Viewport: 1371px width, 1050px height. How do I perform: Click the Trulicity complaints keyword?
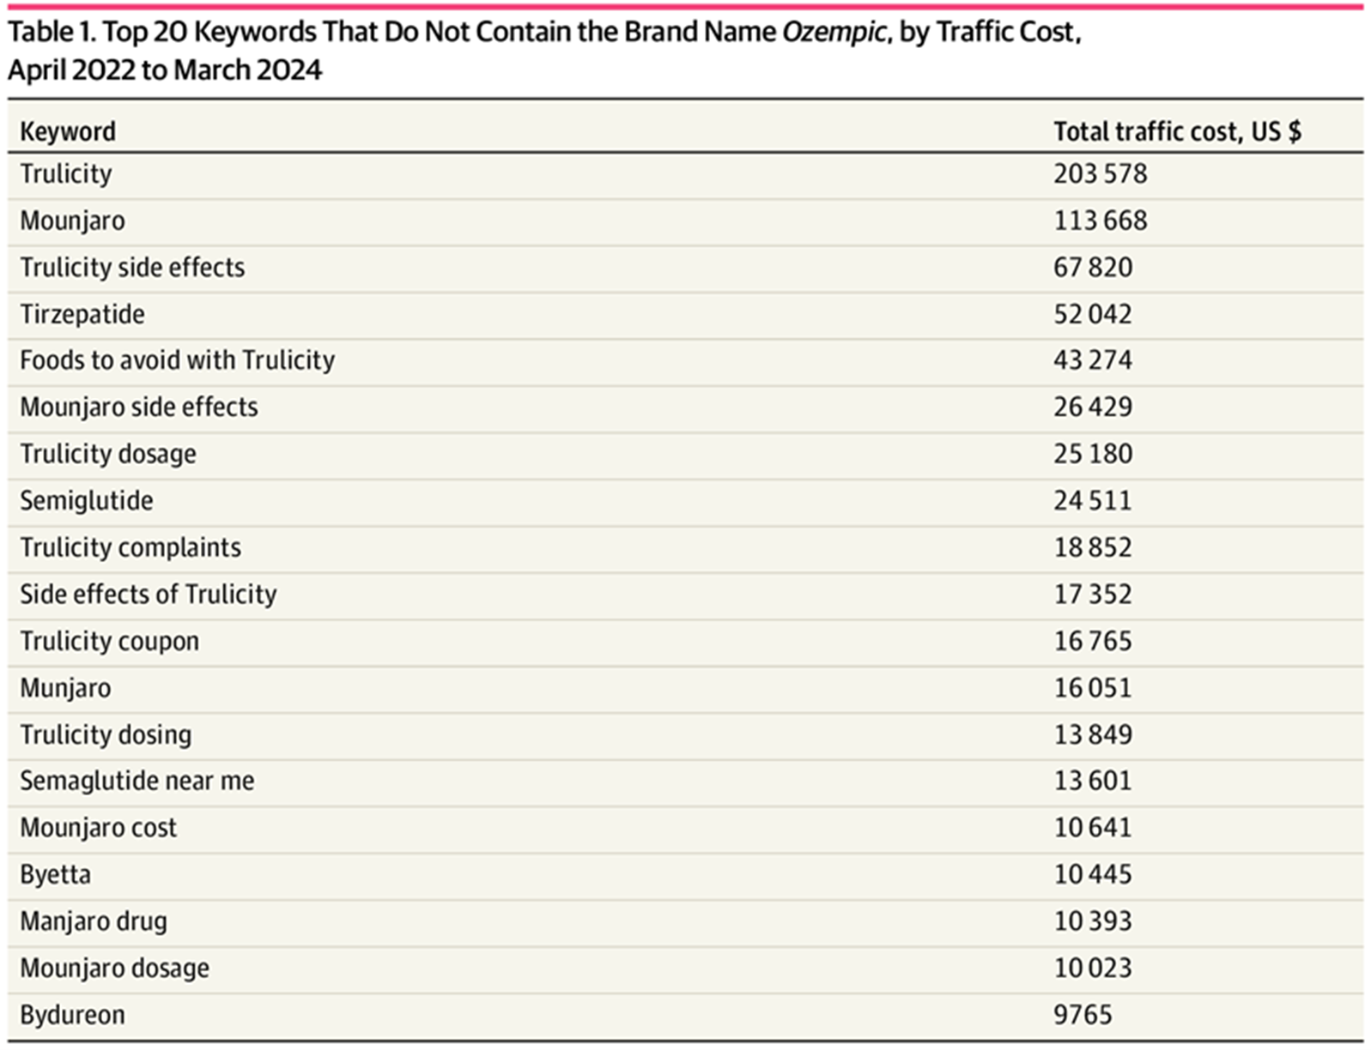coord(130,547)
